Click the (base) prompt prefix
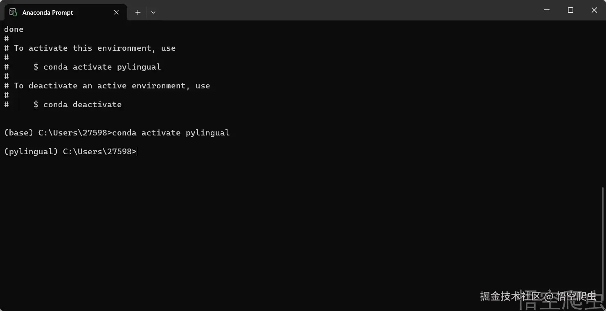The width and height of the screenshot is (606, 311). (18, 133)
